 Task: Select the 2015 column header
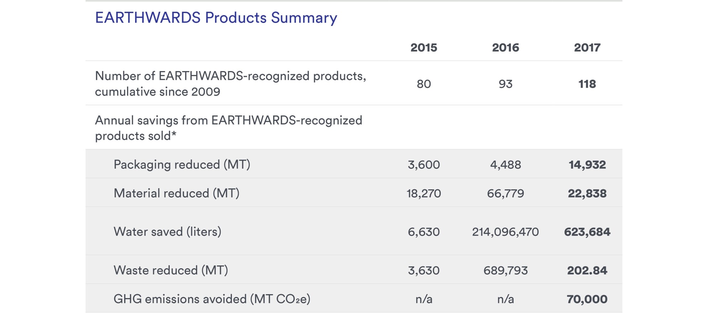[424, 48]
